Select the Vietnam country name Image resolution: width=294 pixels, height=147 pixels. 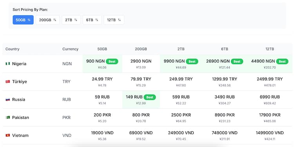pyautogui.click(x=20, y=135)
